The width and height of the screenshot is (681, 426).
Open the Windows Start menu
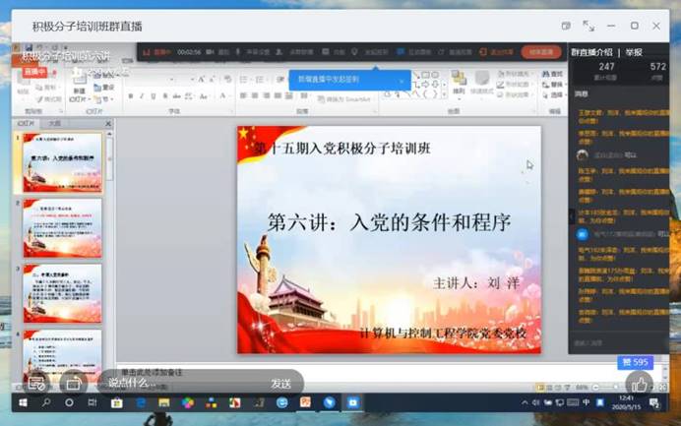[x=23, y=403]
